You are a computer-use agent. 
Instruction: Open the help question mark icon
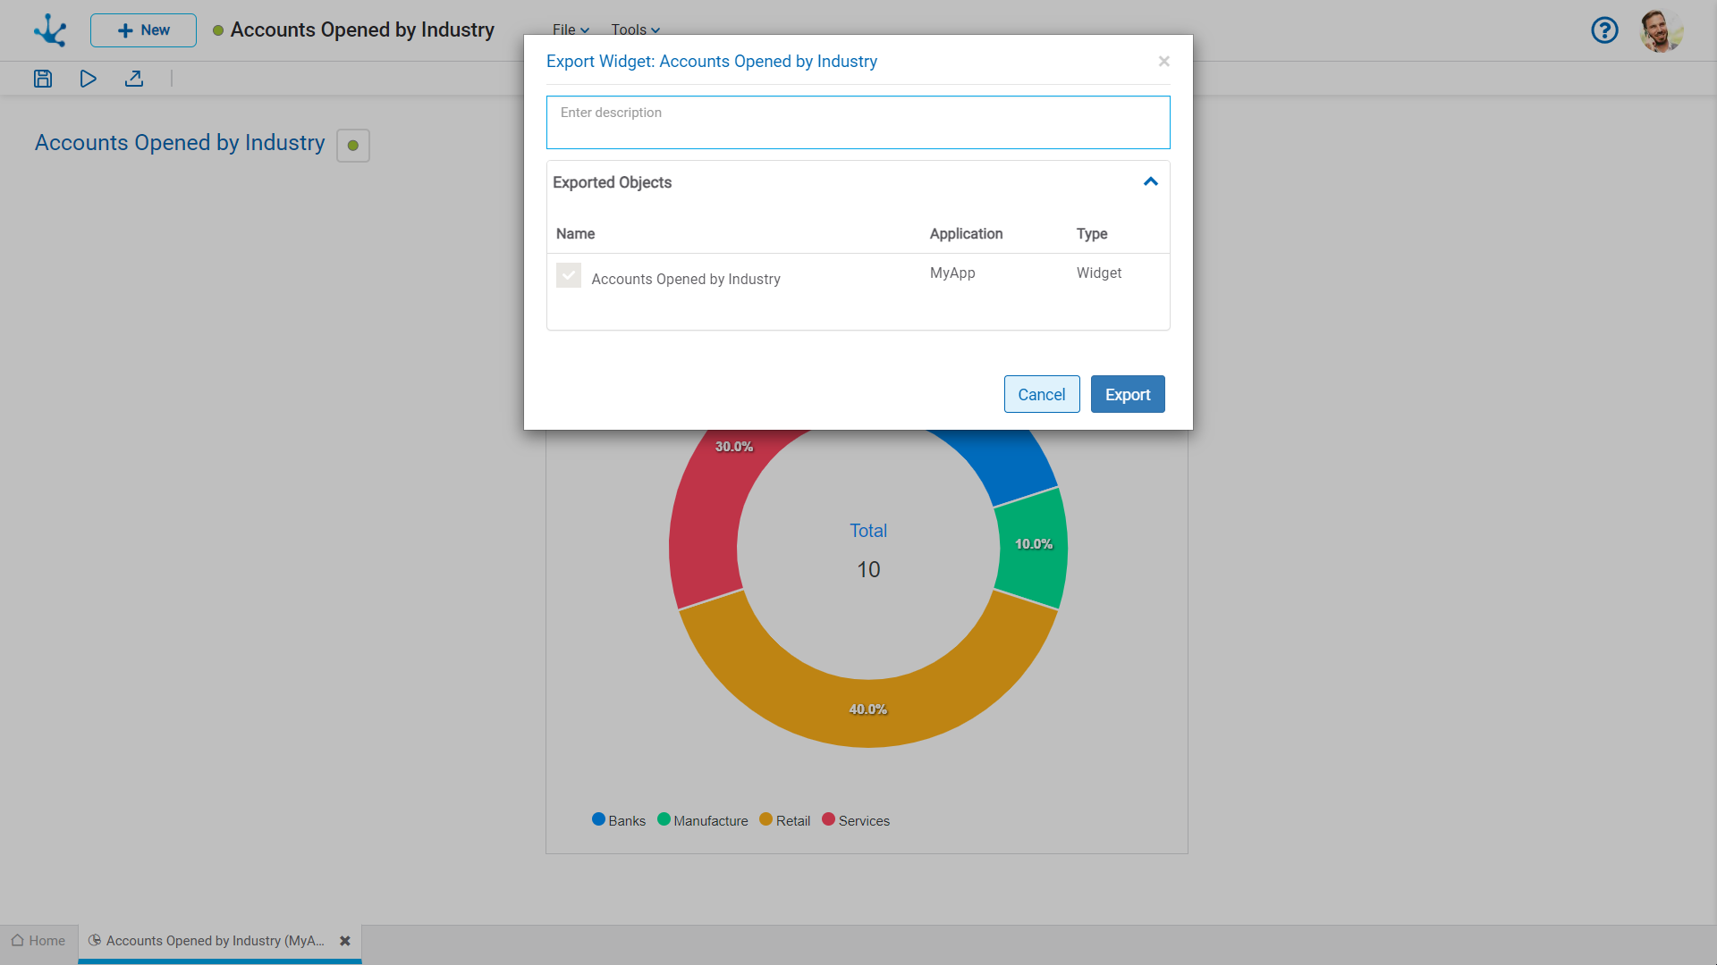click(x=1604, y=30)
